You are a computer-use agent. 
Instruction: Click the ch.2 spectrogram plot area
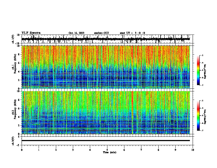pyautogui.click(x=105, y=113)
